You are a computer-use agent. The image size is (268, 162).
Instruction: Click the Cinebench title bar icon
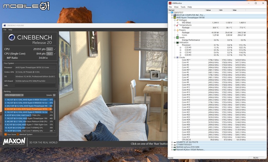4,25
